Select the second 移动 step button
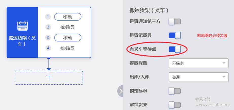The width and height of the screenshot is (234, 110). click(x=68, y=38)
